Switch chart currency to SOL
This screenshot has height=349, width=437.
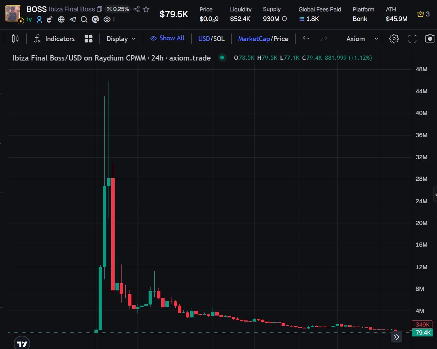coord(219,39)
